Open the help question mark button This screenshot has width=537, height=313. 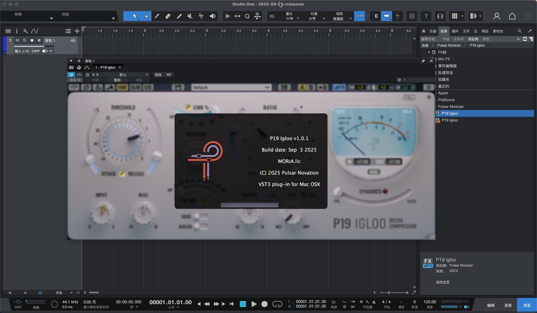pyautogui.click(x=426, y=16)
